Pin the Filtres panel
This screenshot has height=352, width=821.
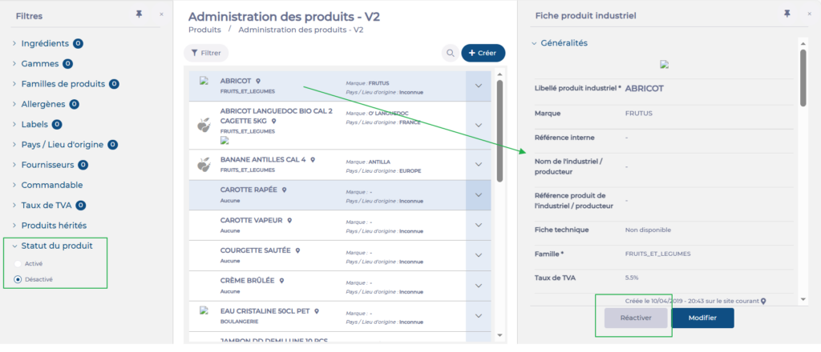[x=140, y=14]
